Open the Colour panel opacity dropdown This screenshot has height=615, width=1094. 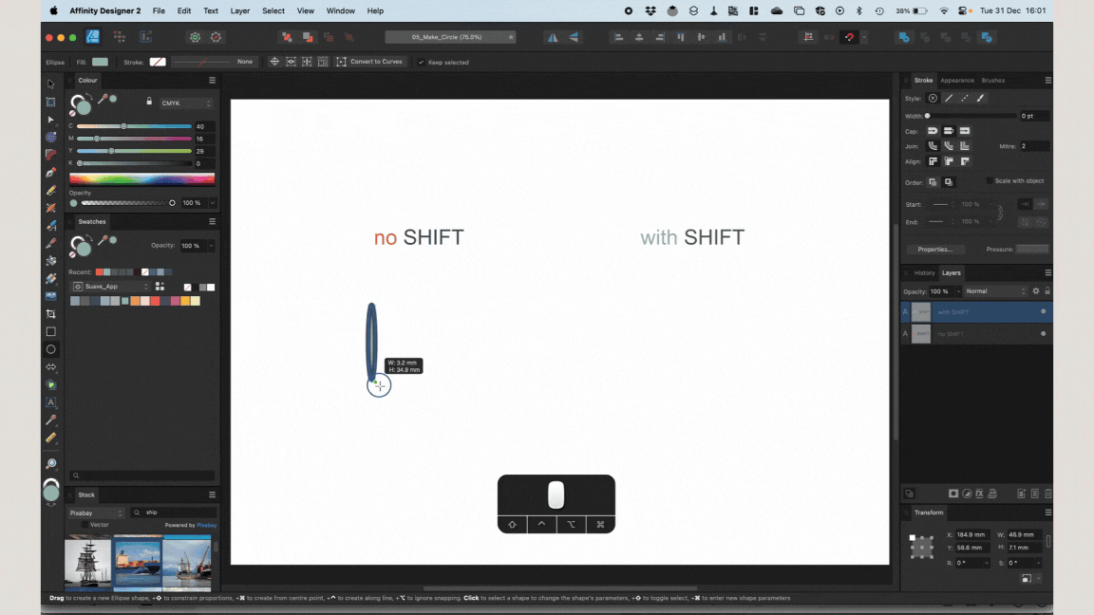point(213,203)
